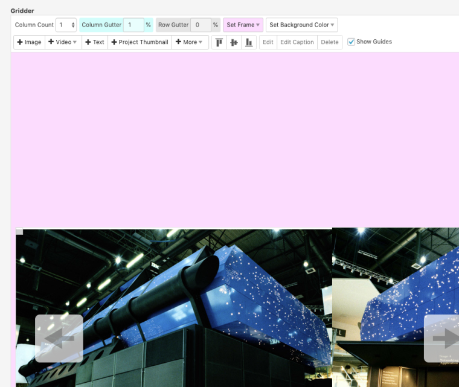This screenshot has width=459, height=387.
Task: Adjust the Column Count stepper
Action: (73, 25)
